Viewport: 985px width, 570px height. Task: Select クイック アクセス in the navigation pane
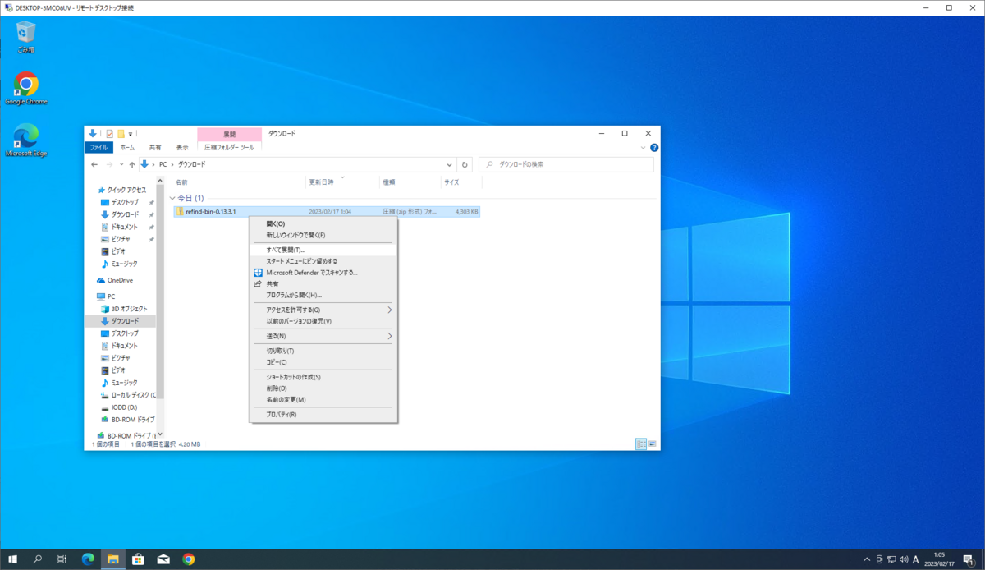[122, 190]
